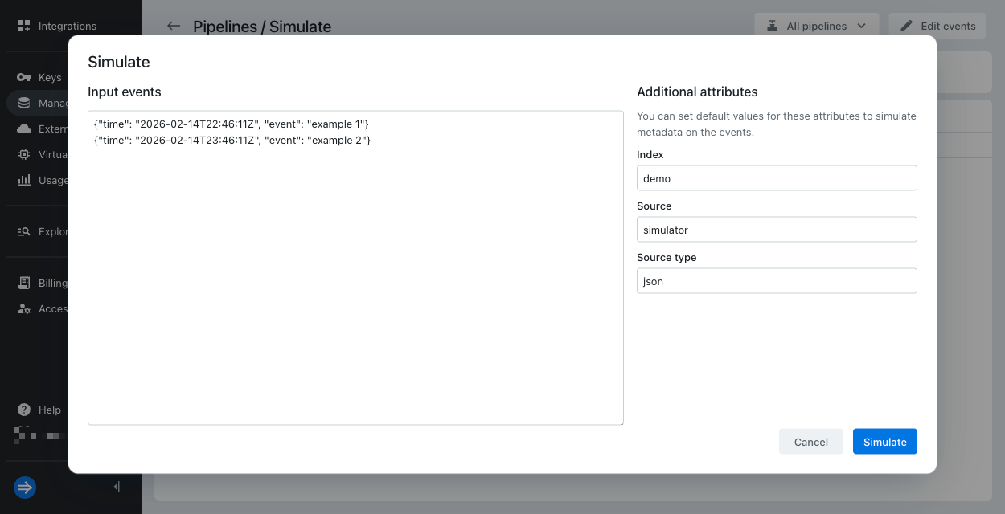Click the Help question mark icon

tap(24, 410)
